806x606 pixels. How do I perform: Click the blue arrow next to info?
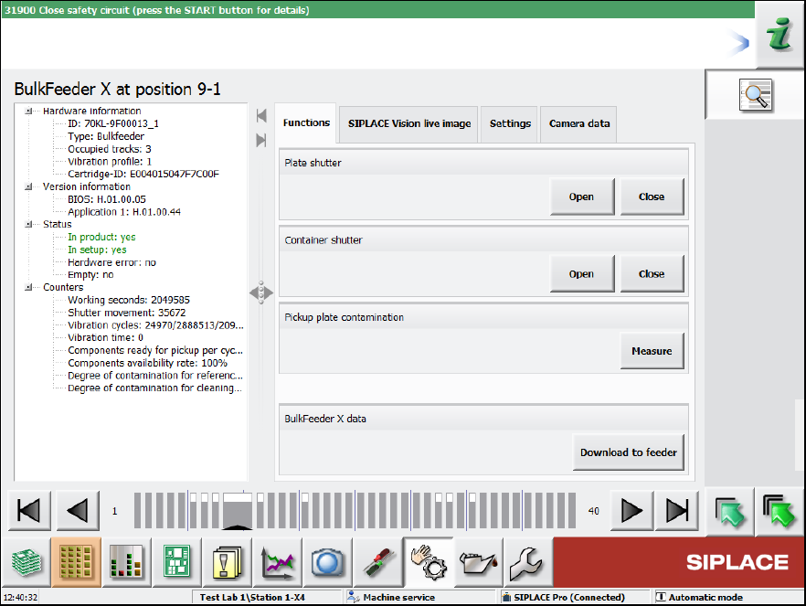click(739, 44)
